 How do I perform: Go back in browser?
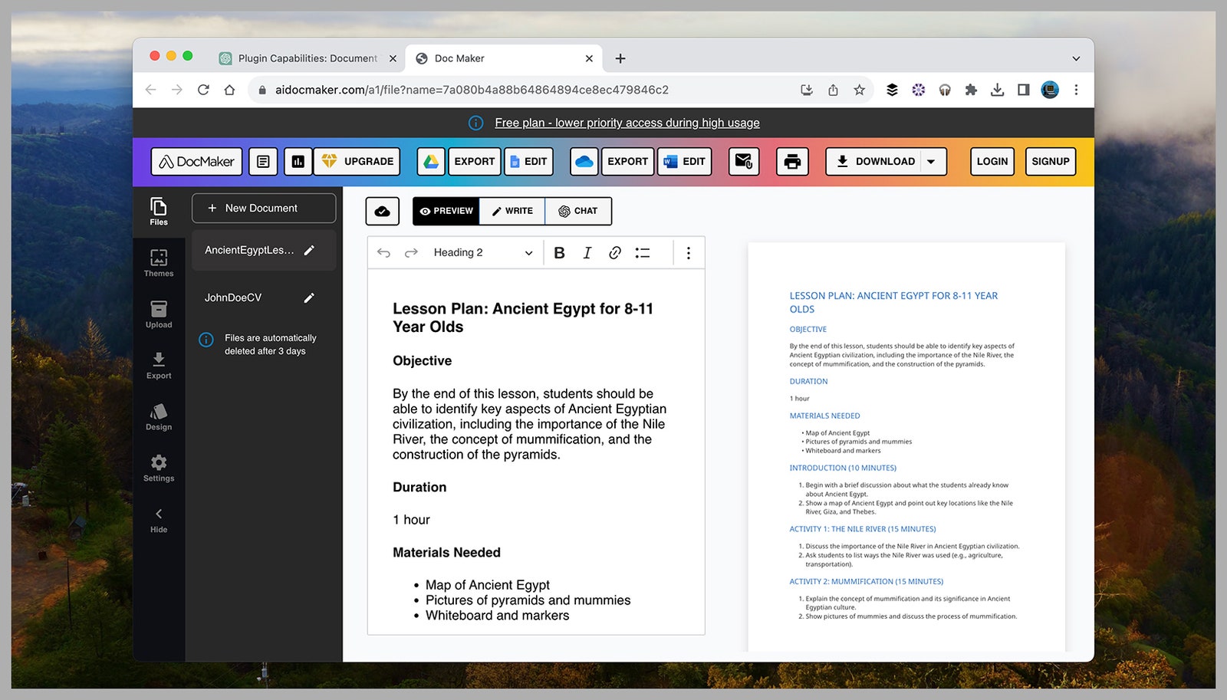click(151, 90)
